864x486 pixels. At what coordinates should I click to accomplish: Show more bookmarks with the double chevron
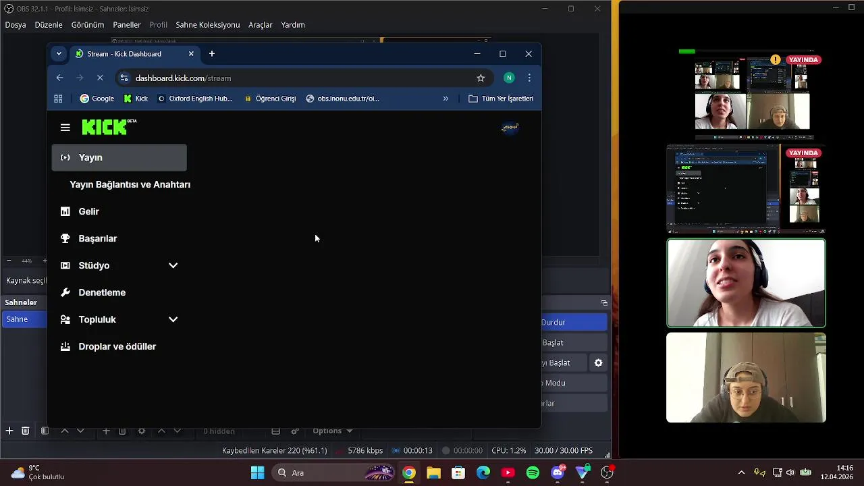click(446, 99)
